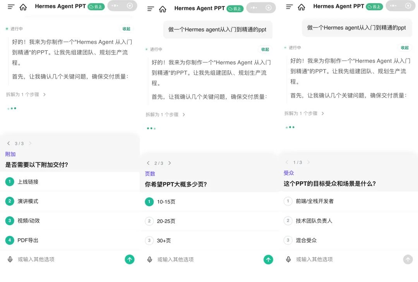This screenshot has width=418, height=282.
Task: Click question 是否需要以下附加交付?
Action: 37,165
